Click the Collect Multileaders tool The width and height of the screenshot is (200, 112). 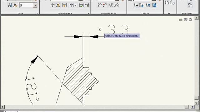117,5
